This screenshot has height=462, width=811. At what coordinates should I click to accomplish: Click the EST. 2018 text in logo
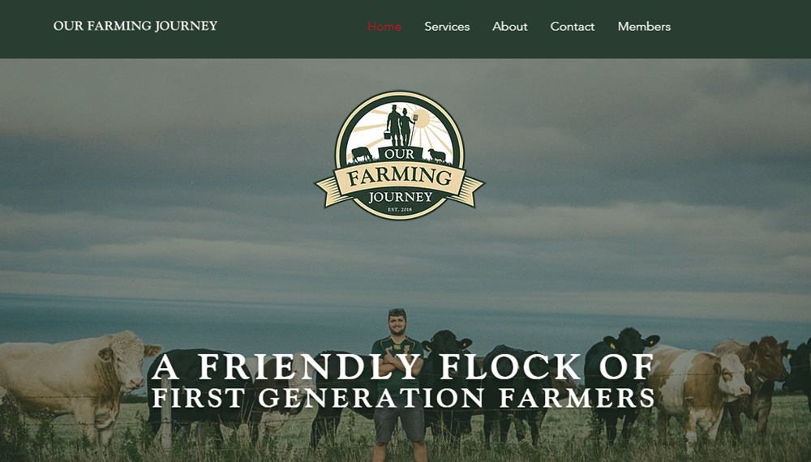(400, 209)
